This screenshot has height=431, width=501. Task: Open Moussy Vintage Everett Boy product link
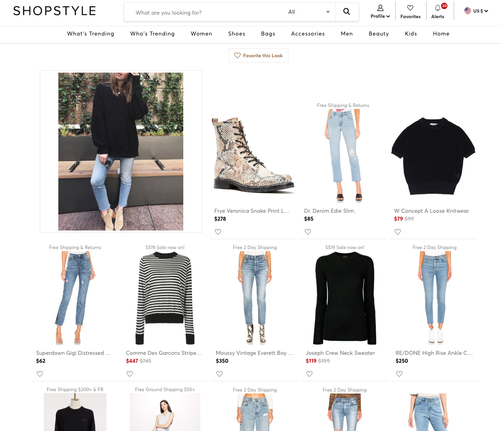tap(255, 353)
